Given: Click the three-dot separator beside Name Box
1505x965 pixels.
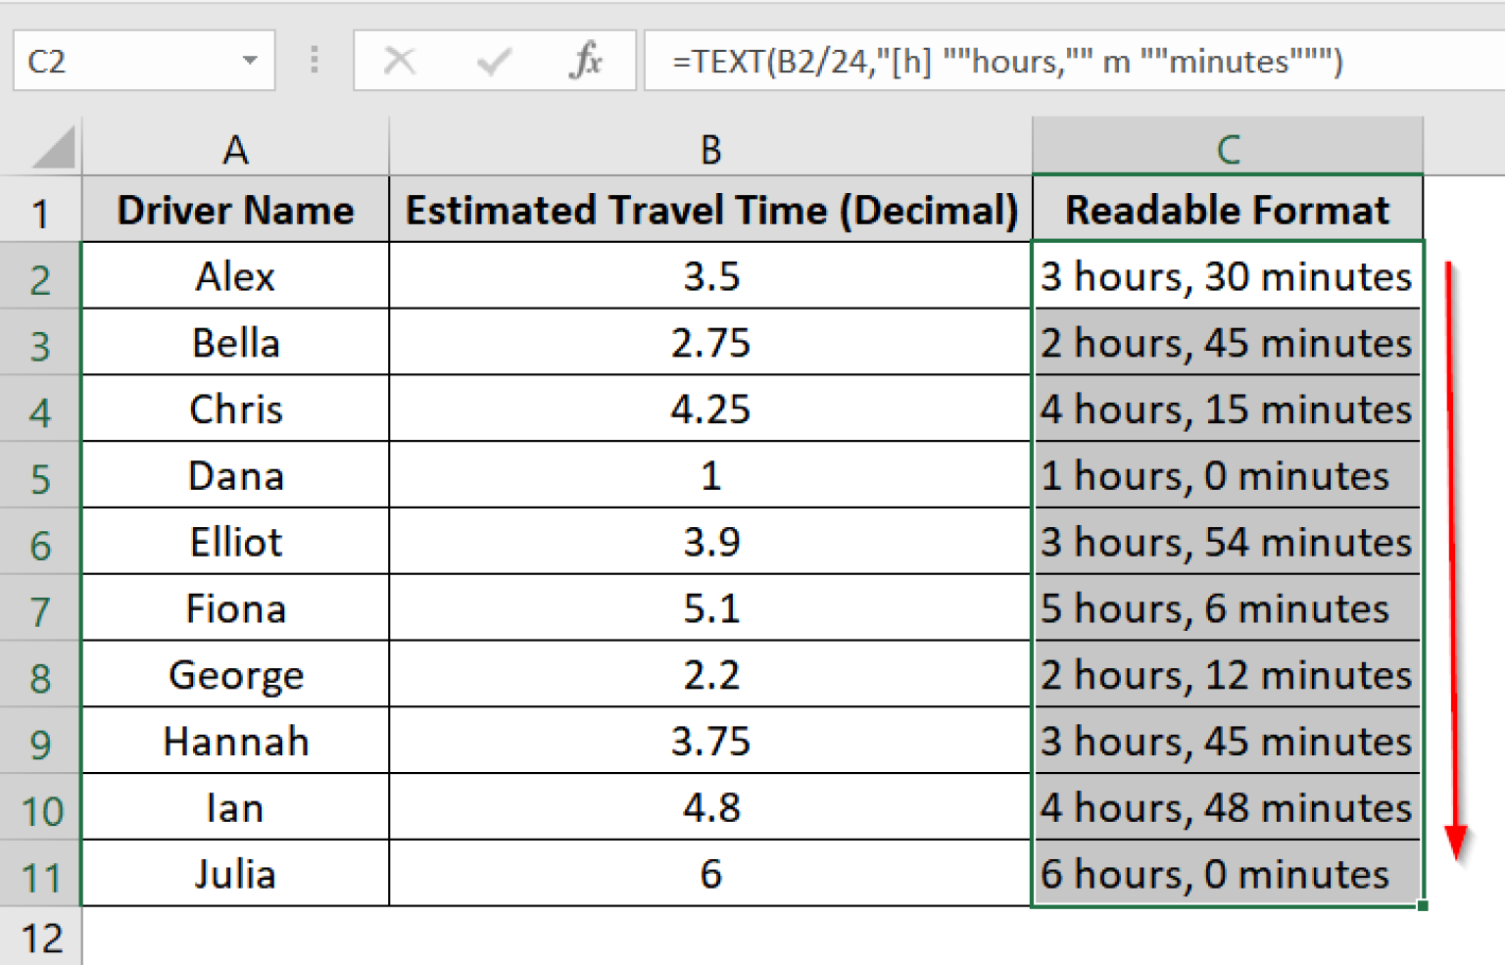Looking at the screenshot, I should click(x=315, y=61).
